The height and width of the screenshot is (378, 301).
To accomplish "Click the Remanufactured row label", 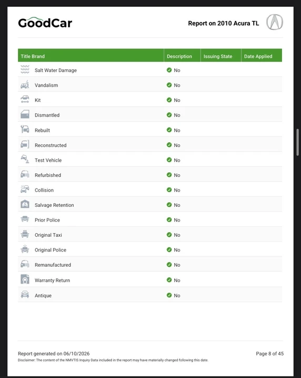I will pos(53,265).
